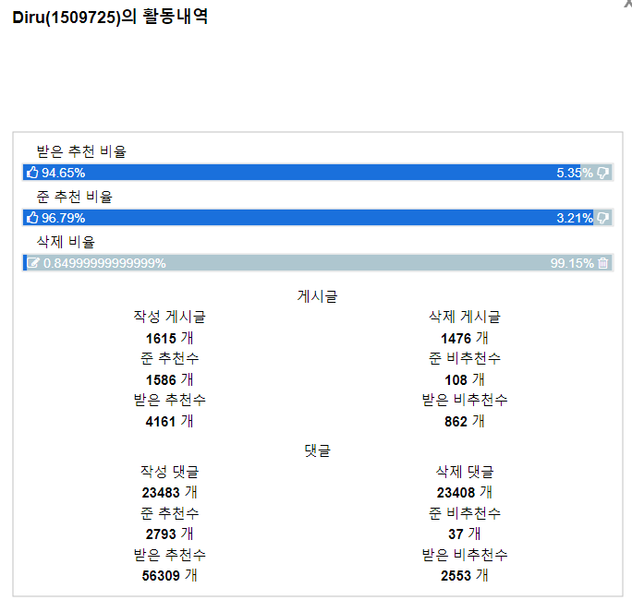Click thumbs-down icon in 받은 추천 비율 bar

603,173
